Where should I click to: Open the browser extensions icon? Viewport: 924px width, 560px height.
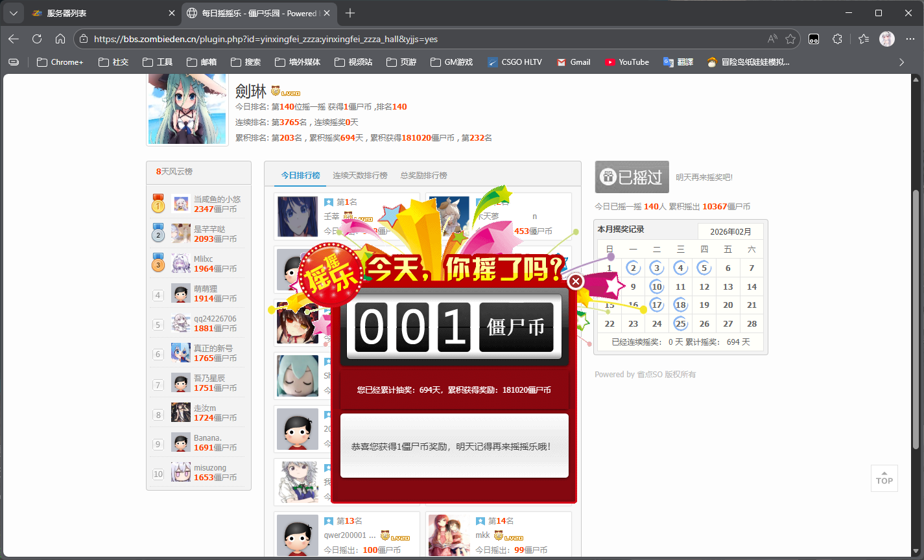(x=837, y=39)
